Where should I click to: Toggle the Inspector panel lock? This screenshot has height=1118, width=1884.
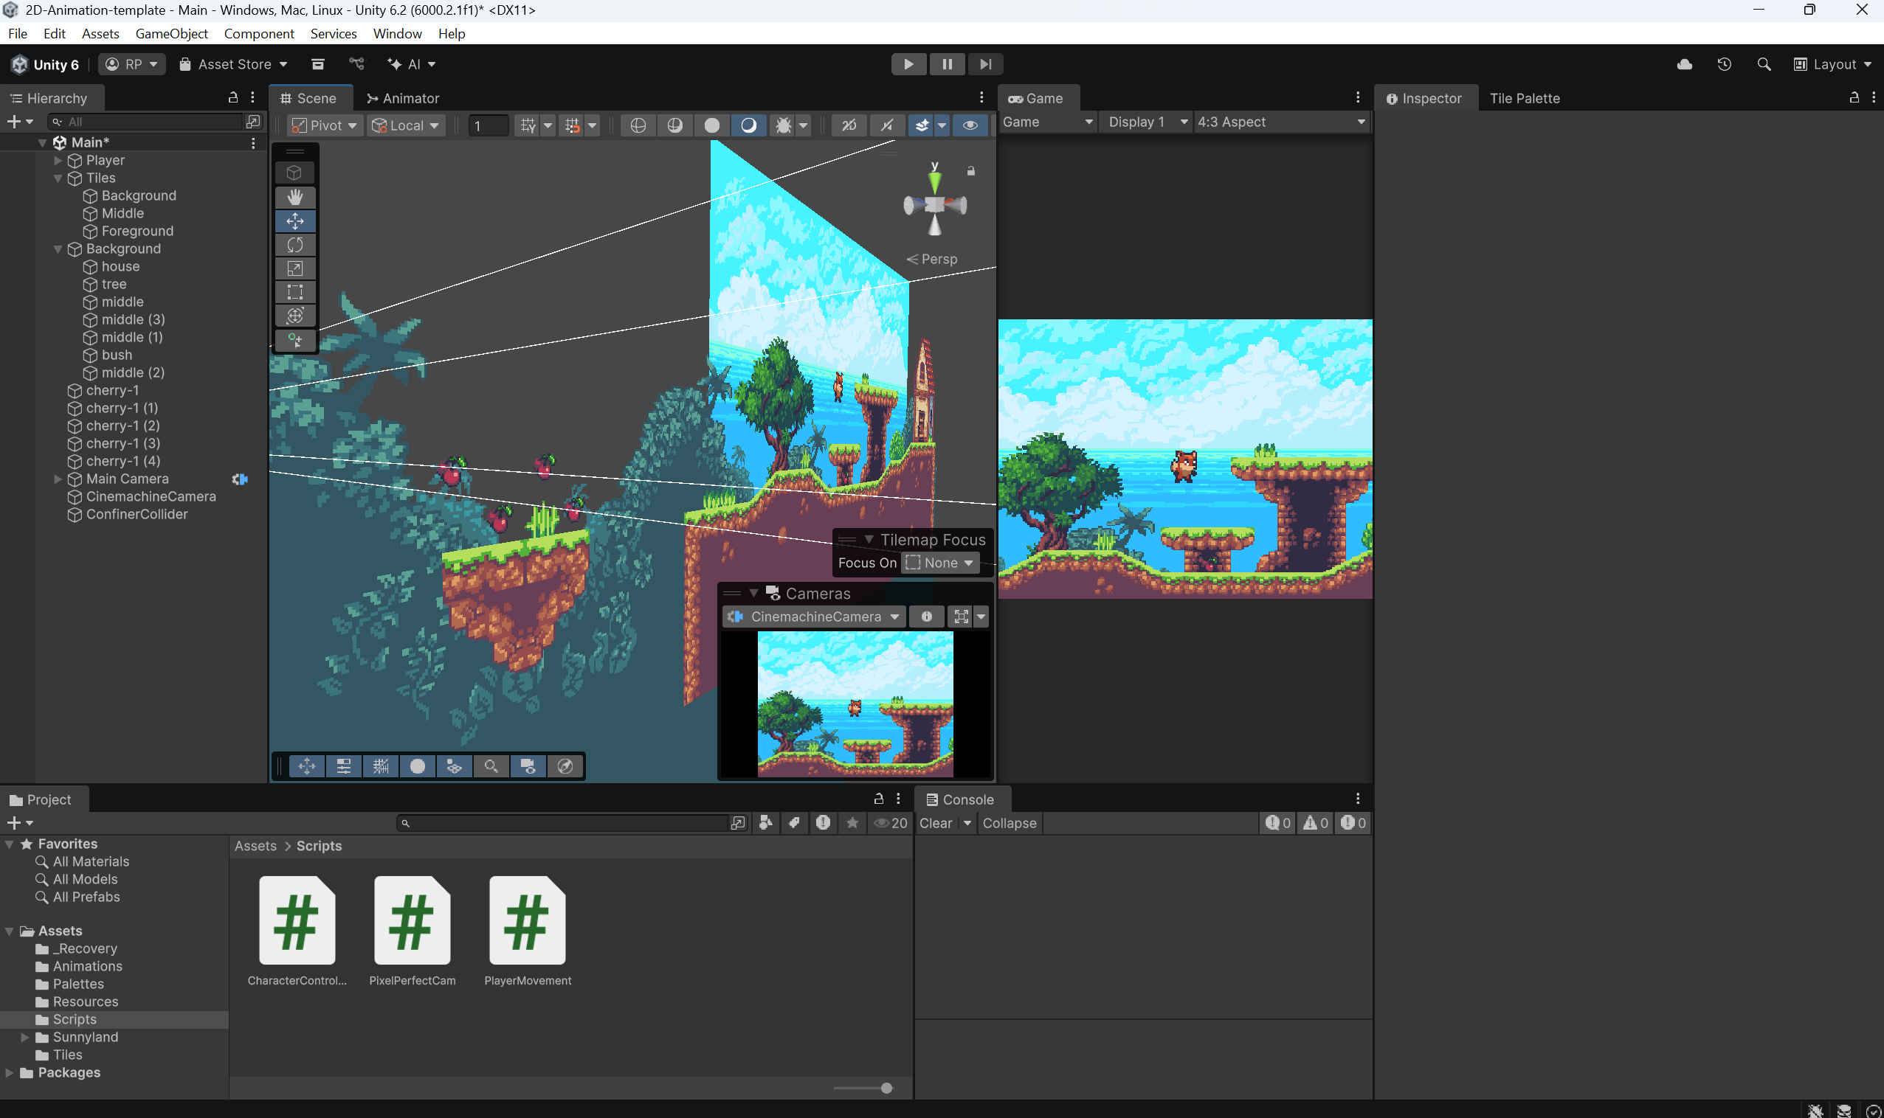(1854, 98)
